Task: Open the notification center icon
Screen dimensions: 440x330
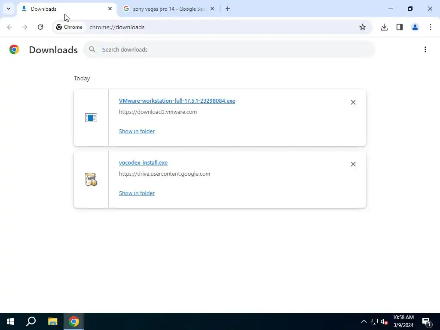Action: click(426, 321)
